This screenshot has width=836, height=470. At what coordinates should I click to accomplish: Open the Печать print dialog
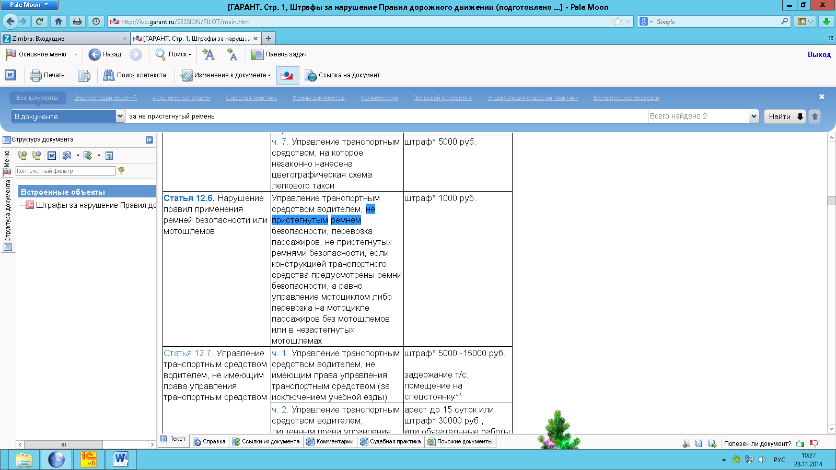click(x=50, y=75)
